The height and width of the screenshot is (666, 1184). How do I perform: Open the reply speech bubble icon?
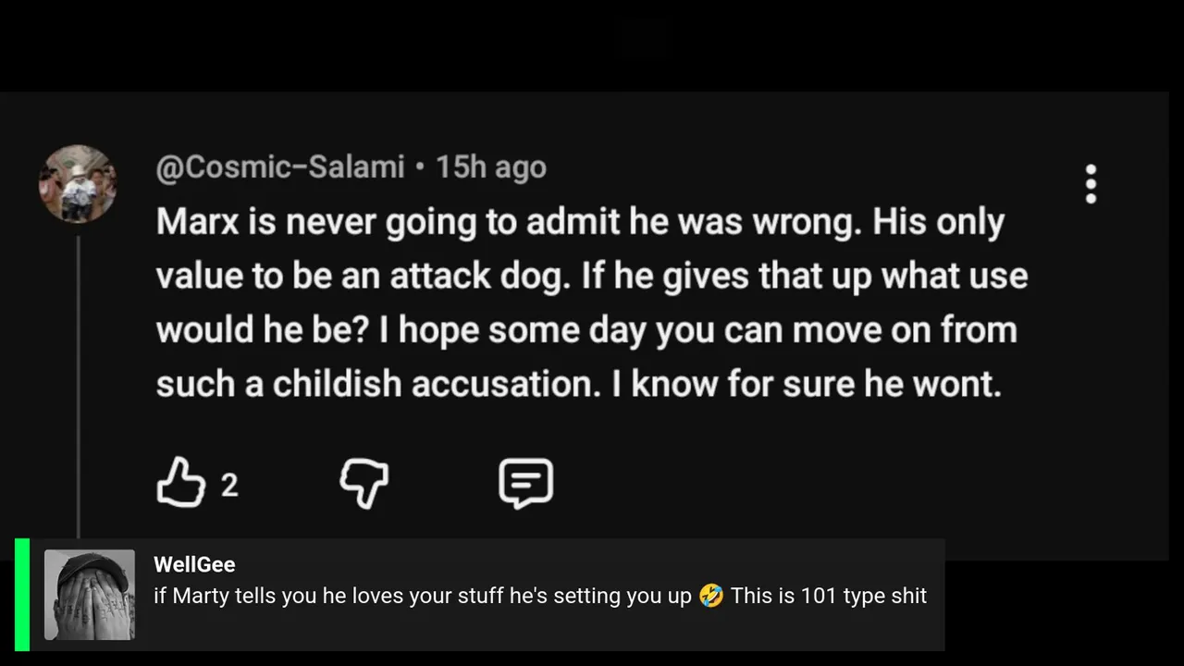click(x=525, y=483)
